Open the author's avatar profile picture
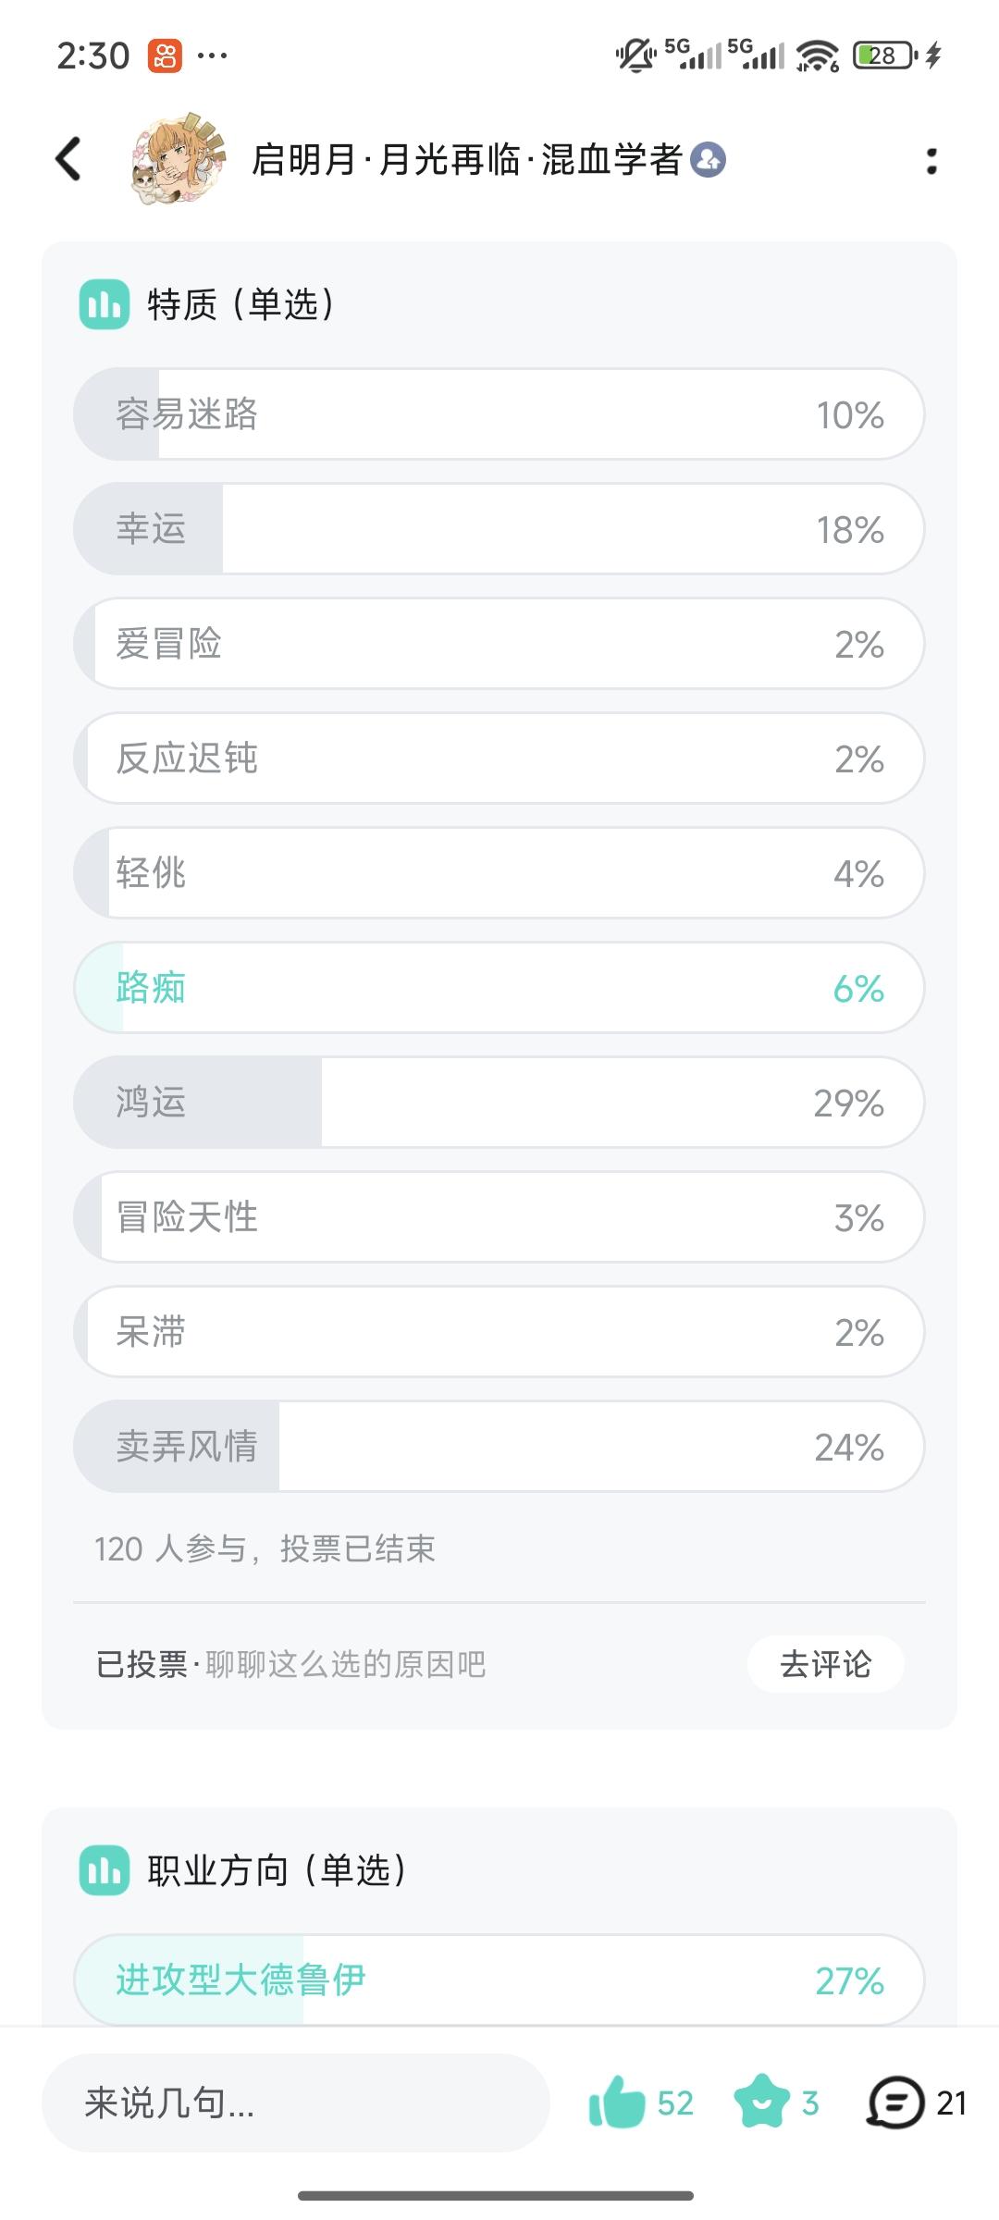 coord(178,159)
